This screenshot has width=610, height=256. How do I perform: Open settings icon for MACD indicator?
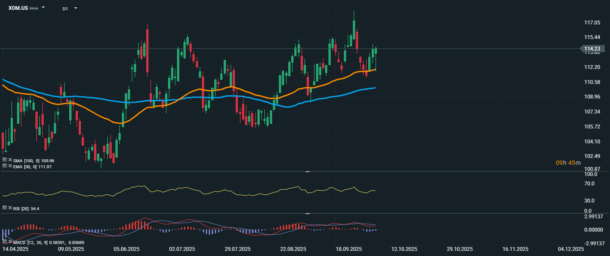click(5, 242)
